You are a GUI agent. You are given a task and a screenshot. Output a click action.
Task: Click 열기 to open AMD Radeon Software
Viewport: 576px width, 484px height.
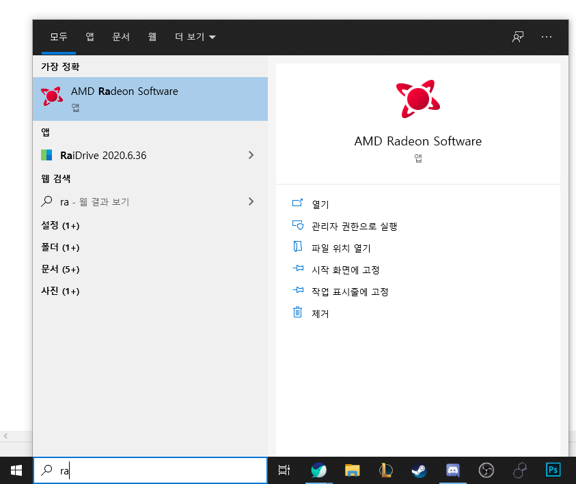click(320, 204)
